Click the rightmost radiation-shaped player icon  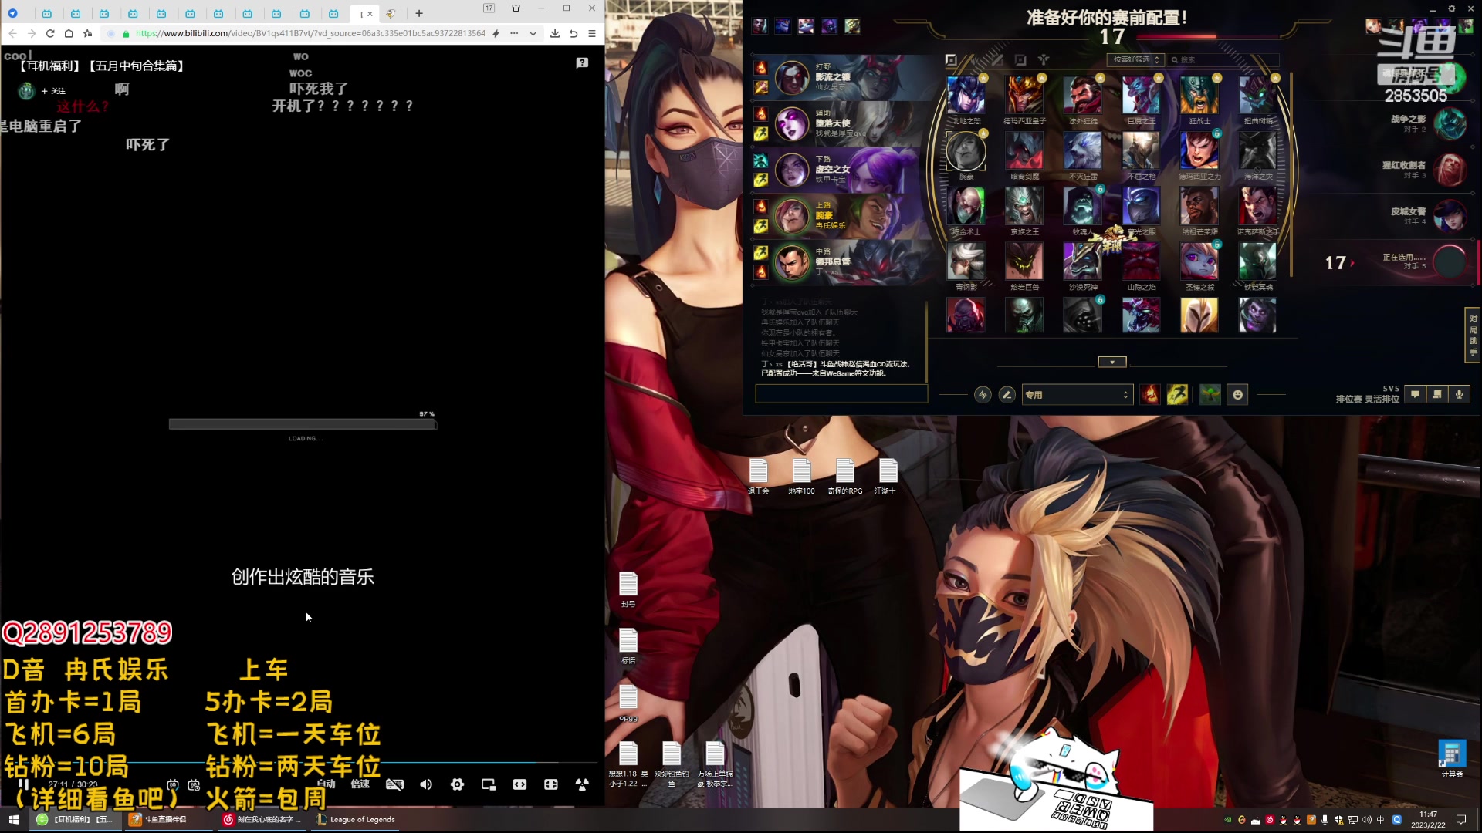582,784
